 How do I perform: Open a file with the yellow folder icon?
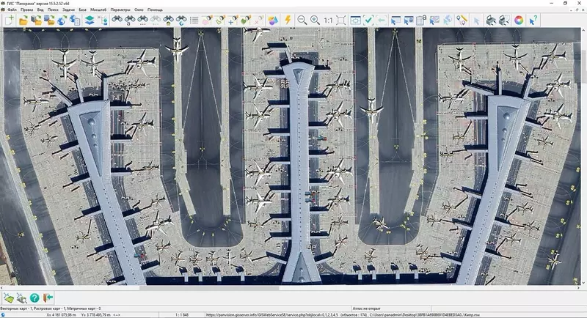(23, 21)
